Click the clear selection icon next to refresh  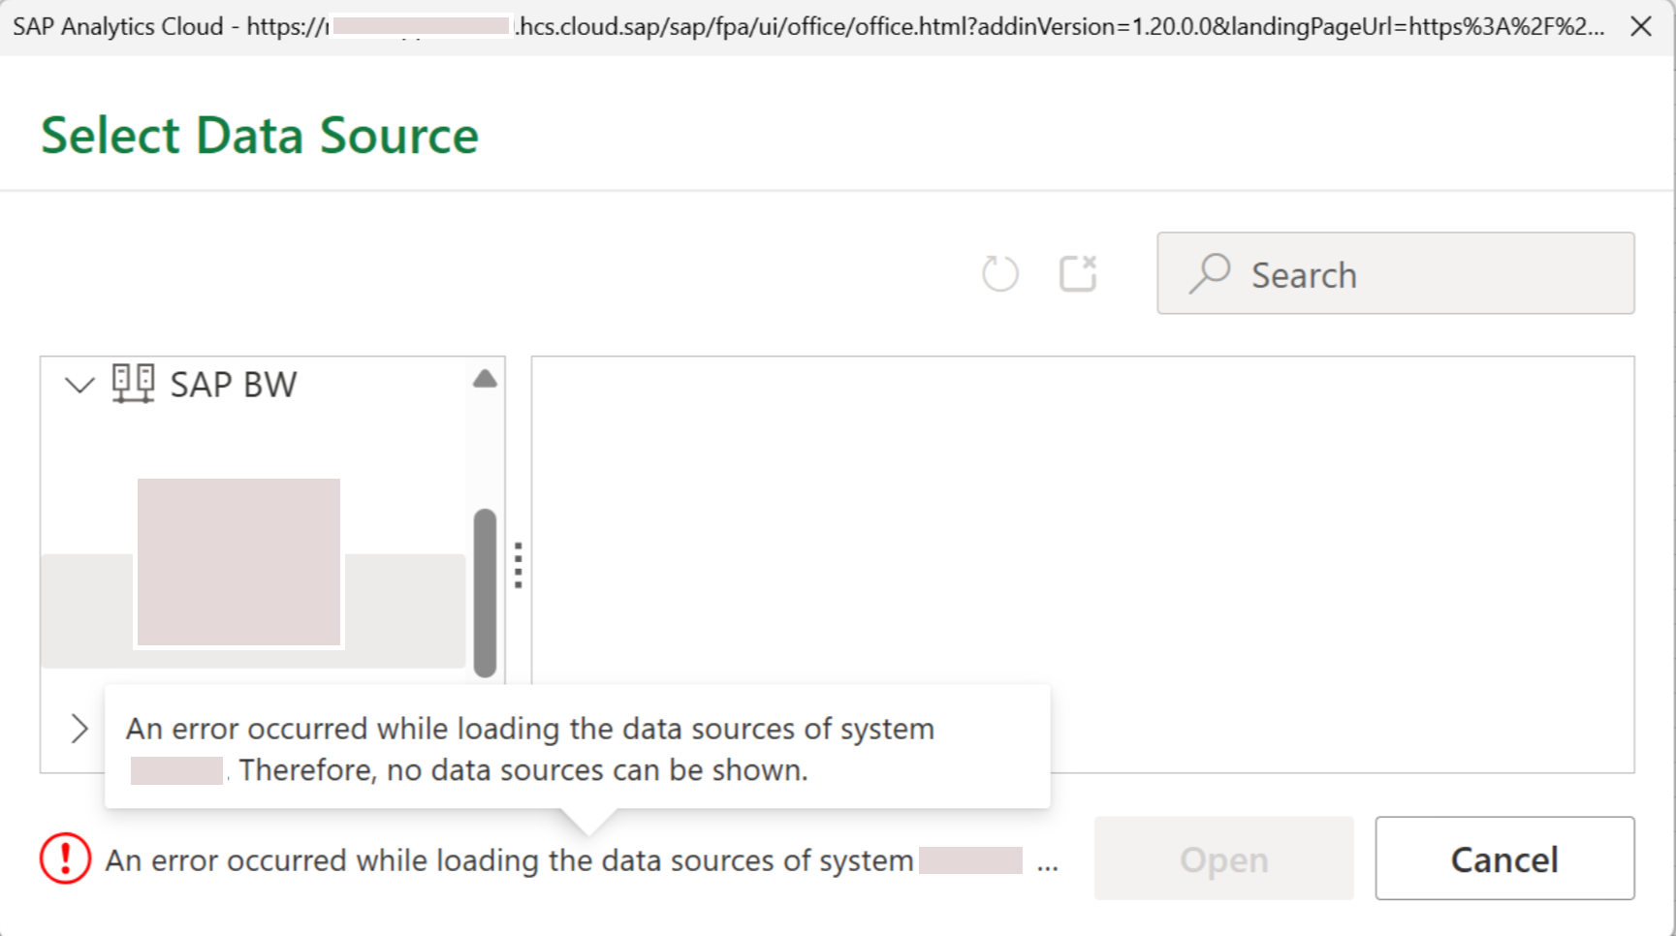pyautogui.click(x=1078, y=273)
